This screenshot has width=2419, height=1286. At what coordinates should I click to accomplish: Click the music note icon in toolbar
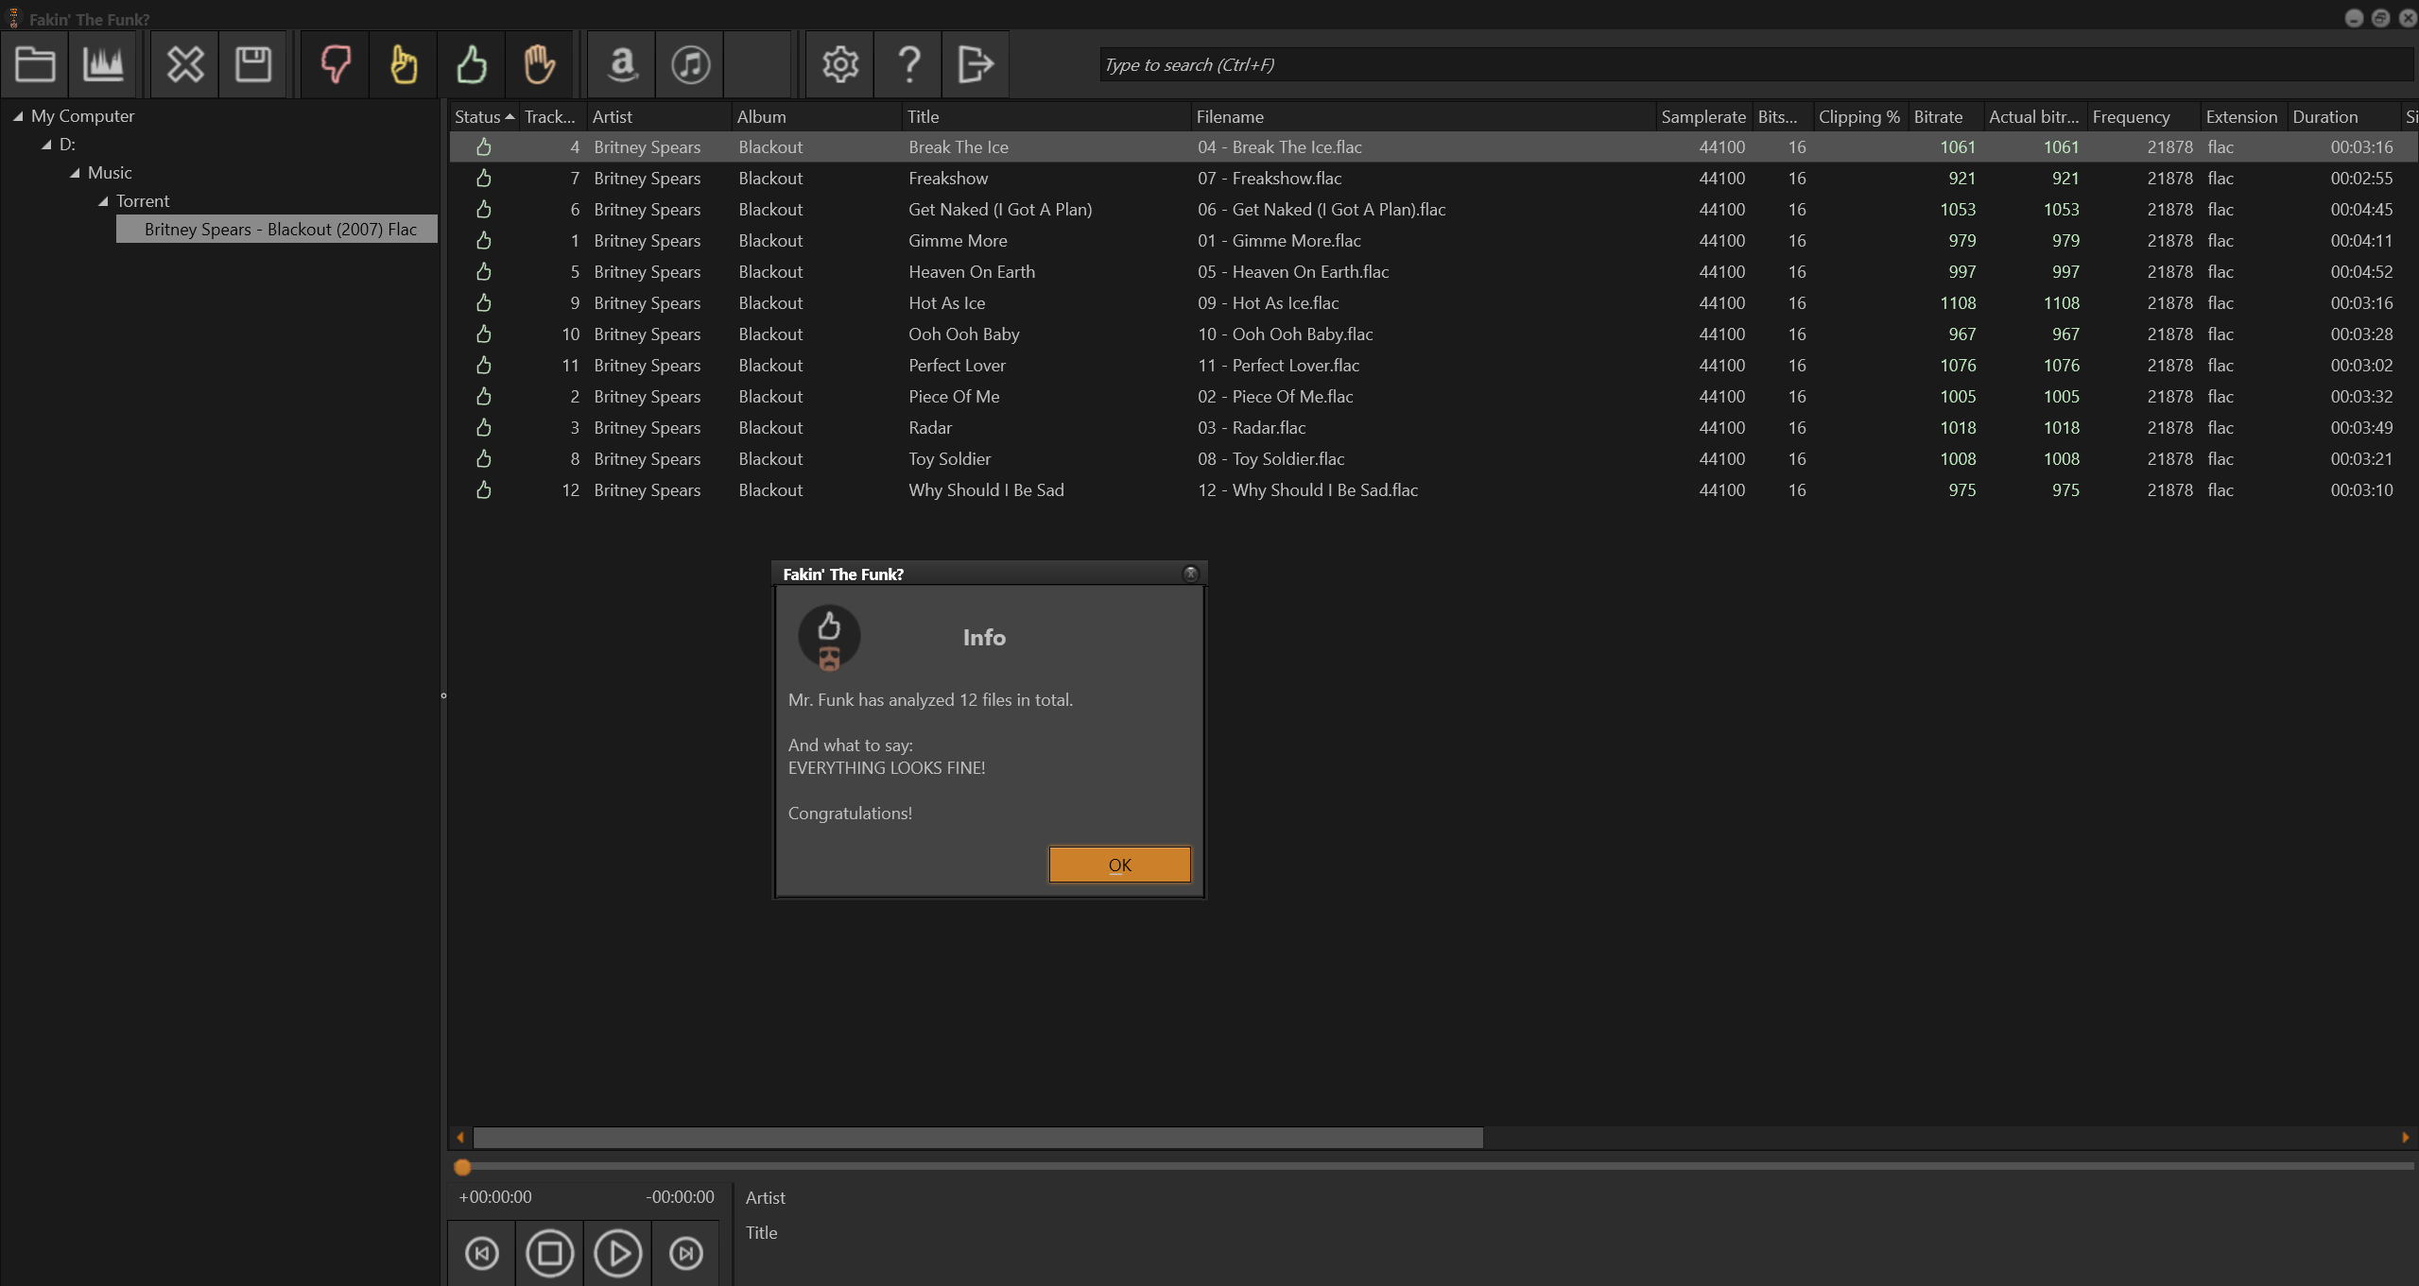pyautogui.click(x=690, y=64)
